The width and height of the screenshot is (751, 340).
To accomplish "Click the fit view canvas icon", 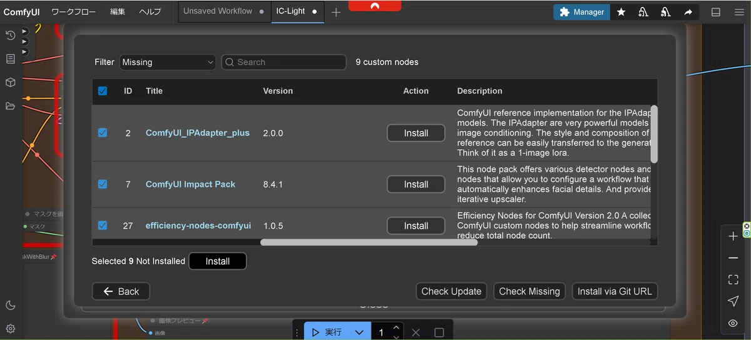I will tap(733, 279).
